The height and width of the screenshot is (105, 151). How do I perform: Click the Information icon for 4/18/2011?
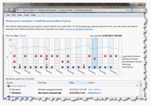(111, 67)
